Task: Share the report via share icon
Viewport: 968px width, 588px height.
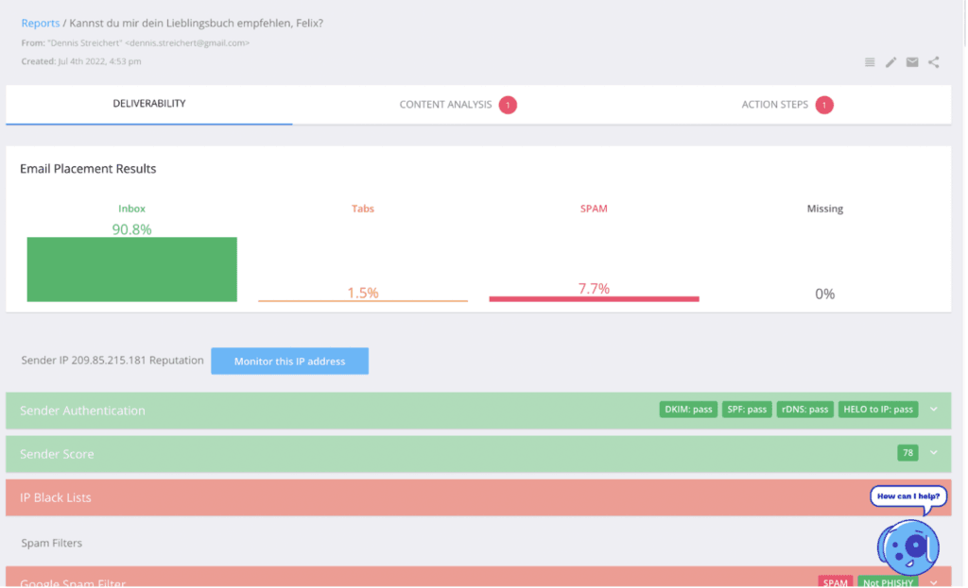Action: click(x=933, y=62)
